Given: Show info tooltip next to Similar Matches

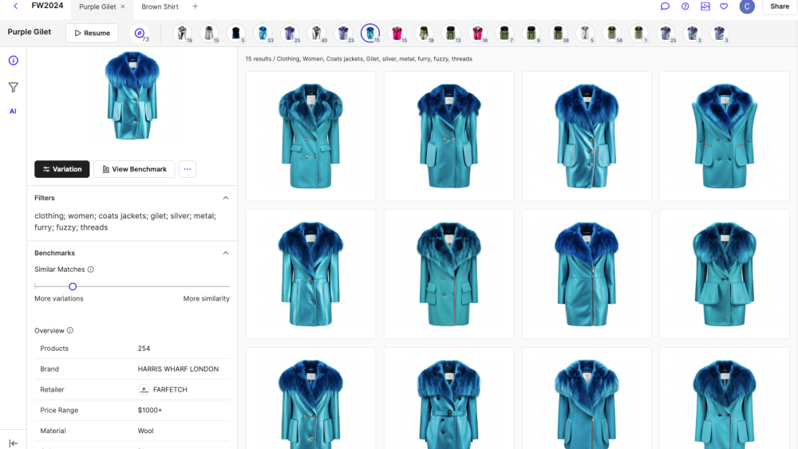Looking at the screenshot, I should (x=91, y=270).
